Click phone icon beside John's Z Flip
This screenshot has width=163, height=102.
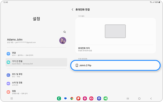pos(77,65)
